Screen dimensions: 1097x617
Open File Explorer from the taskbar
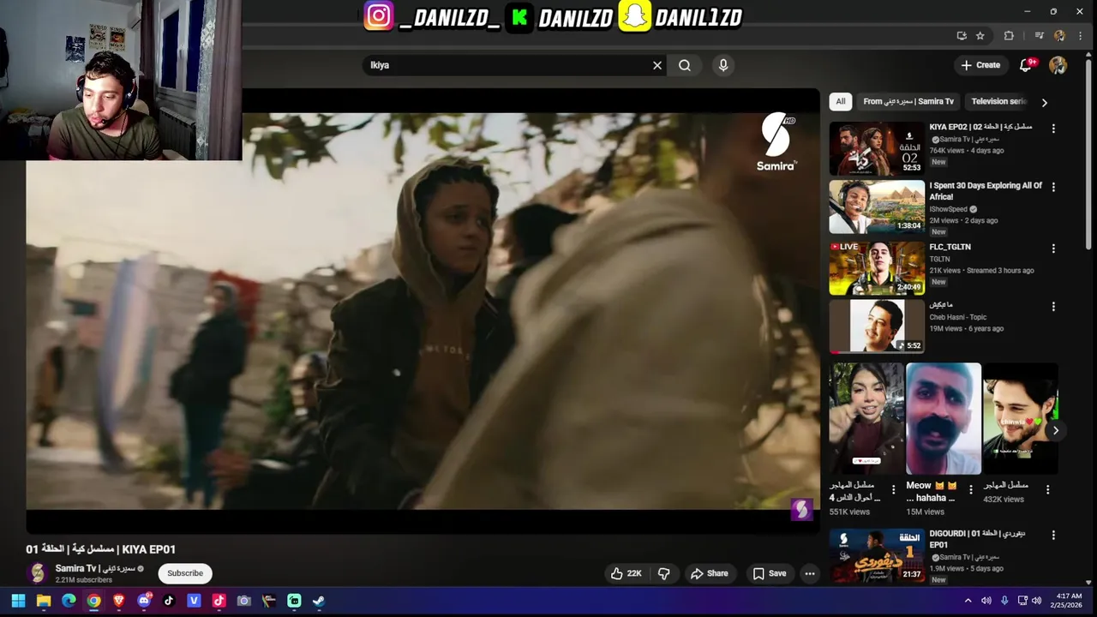point(44,601)
